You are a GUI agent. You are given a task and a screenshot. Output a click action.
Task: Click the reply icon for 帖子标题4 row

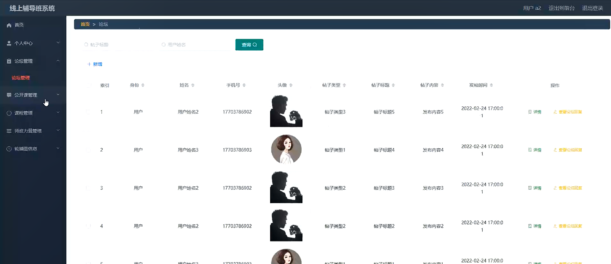(x=555, y=150)
